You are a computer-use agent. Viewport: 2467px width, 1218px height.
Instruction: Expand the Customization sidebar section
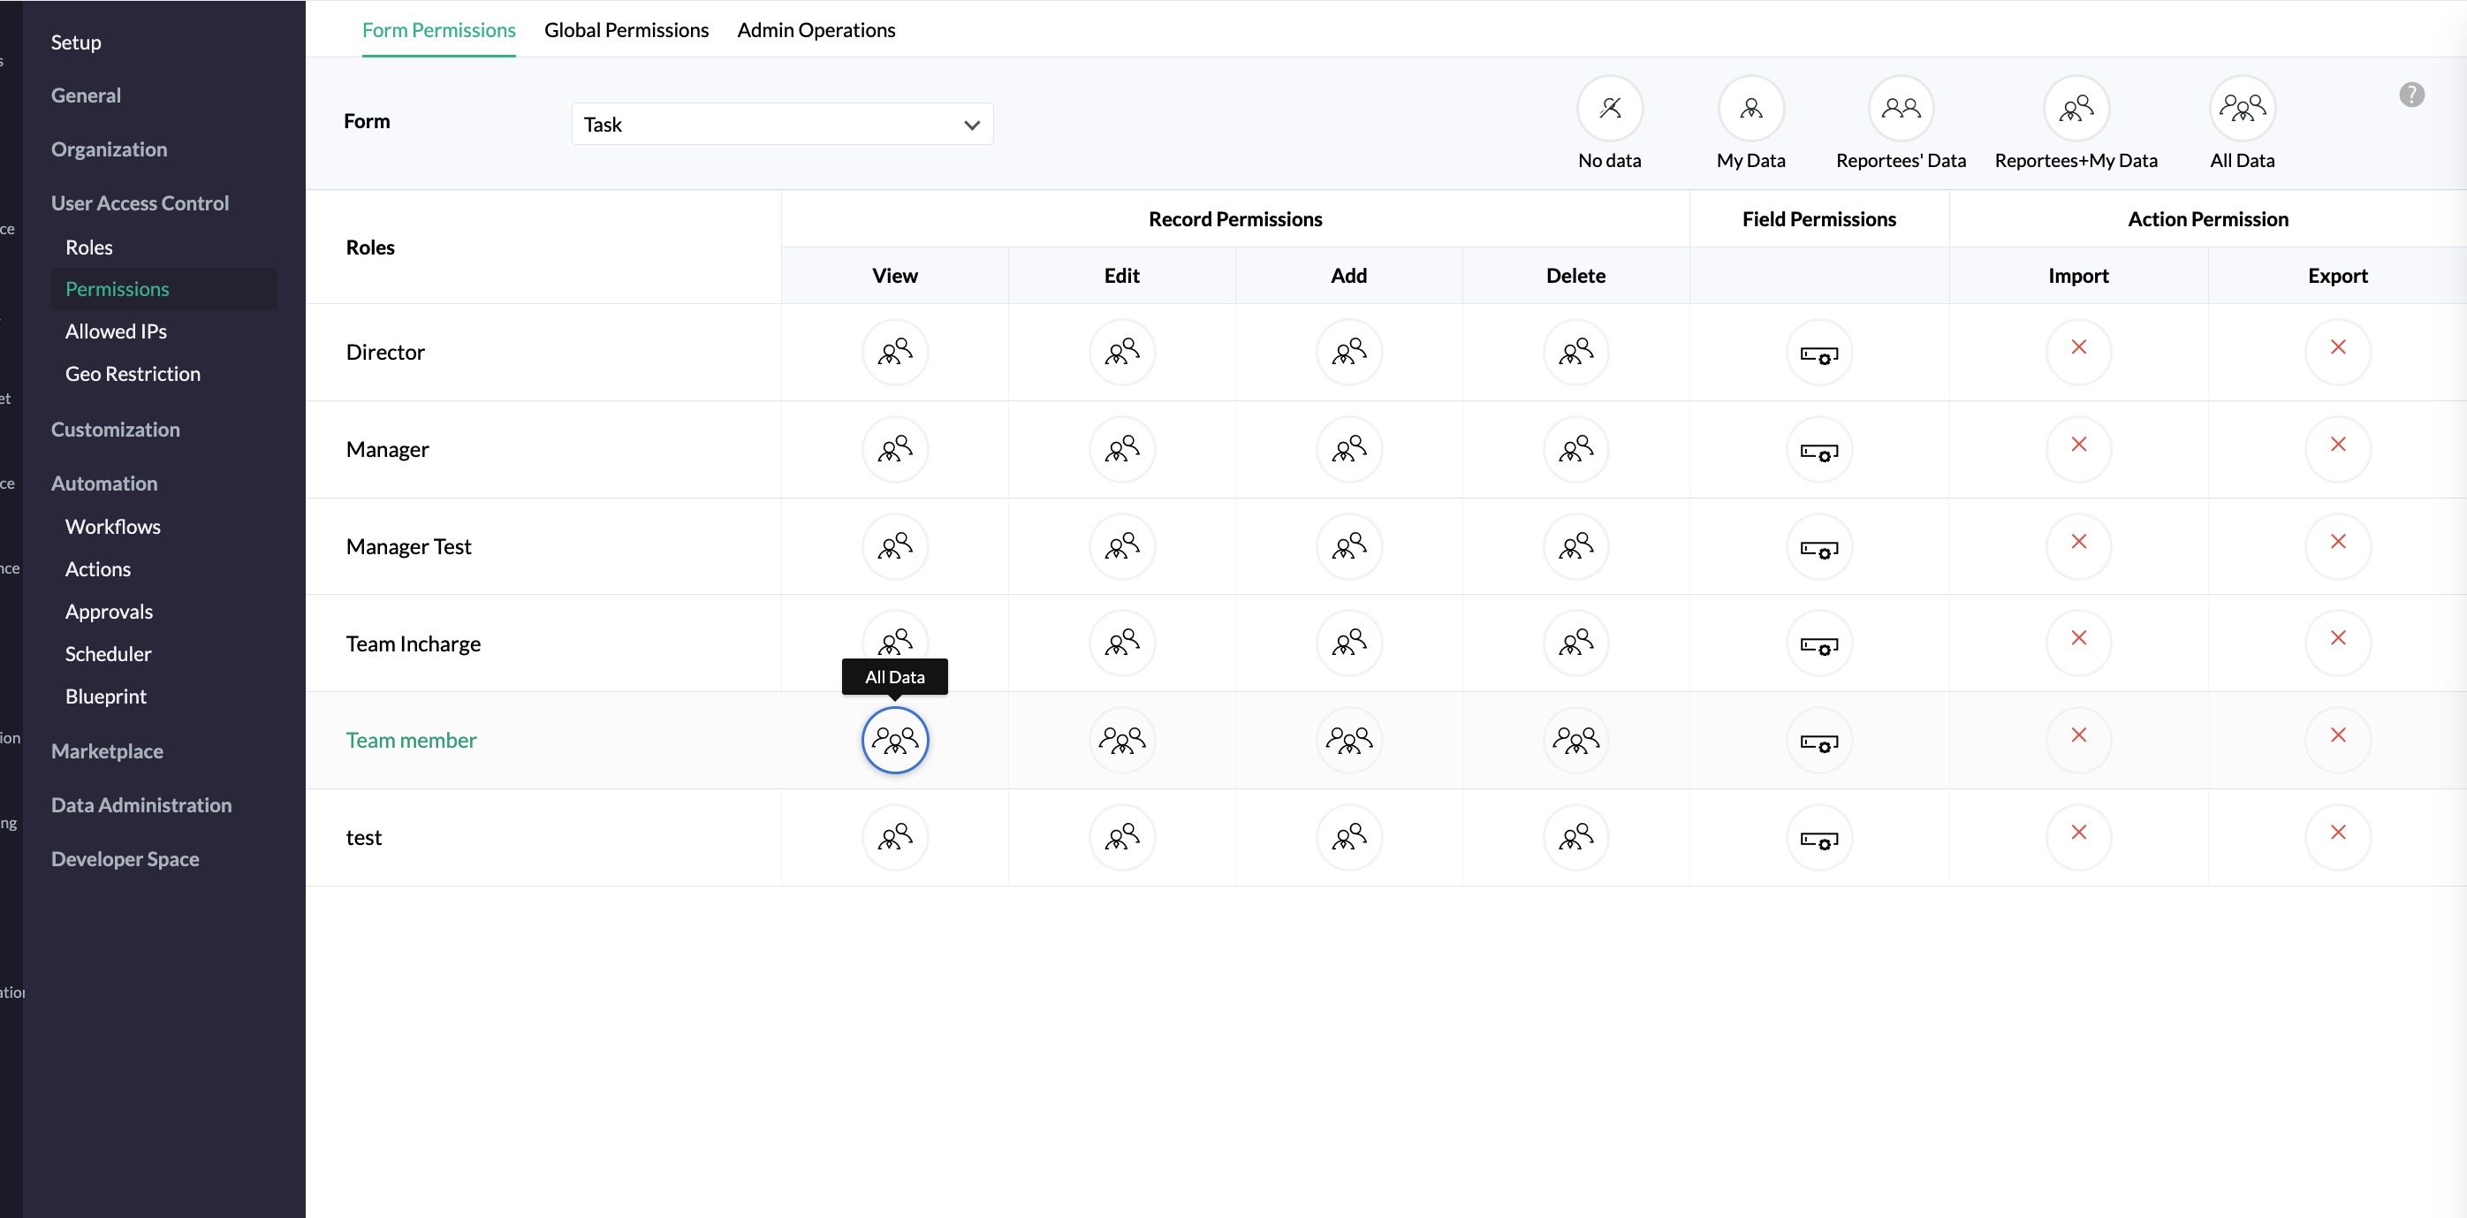[116, 430]
